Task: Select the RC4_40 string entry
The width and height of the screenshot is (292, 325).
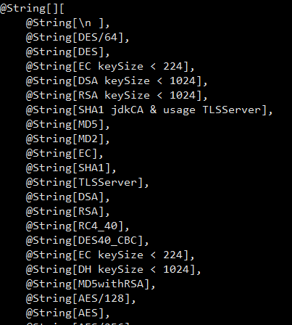Action: click(x=78, y=226)
